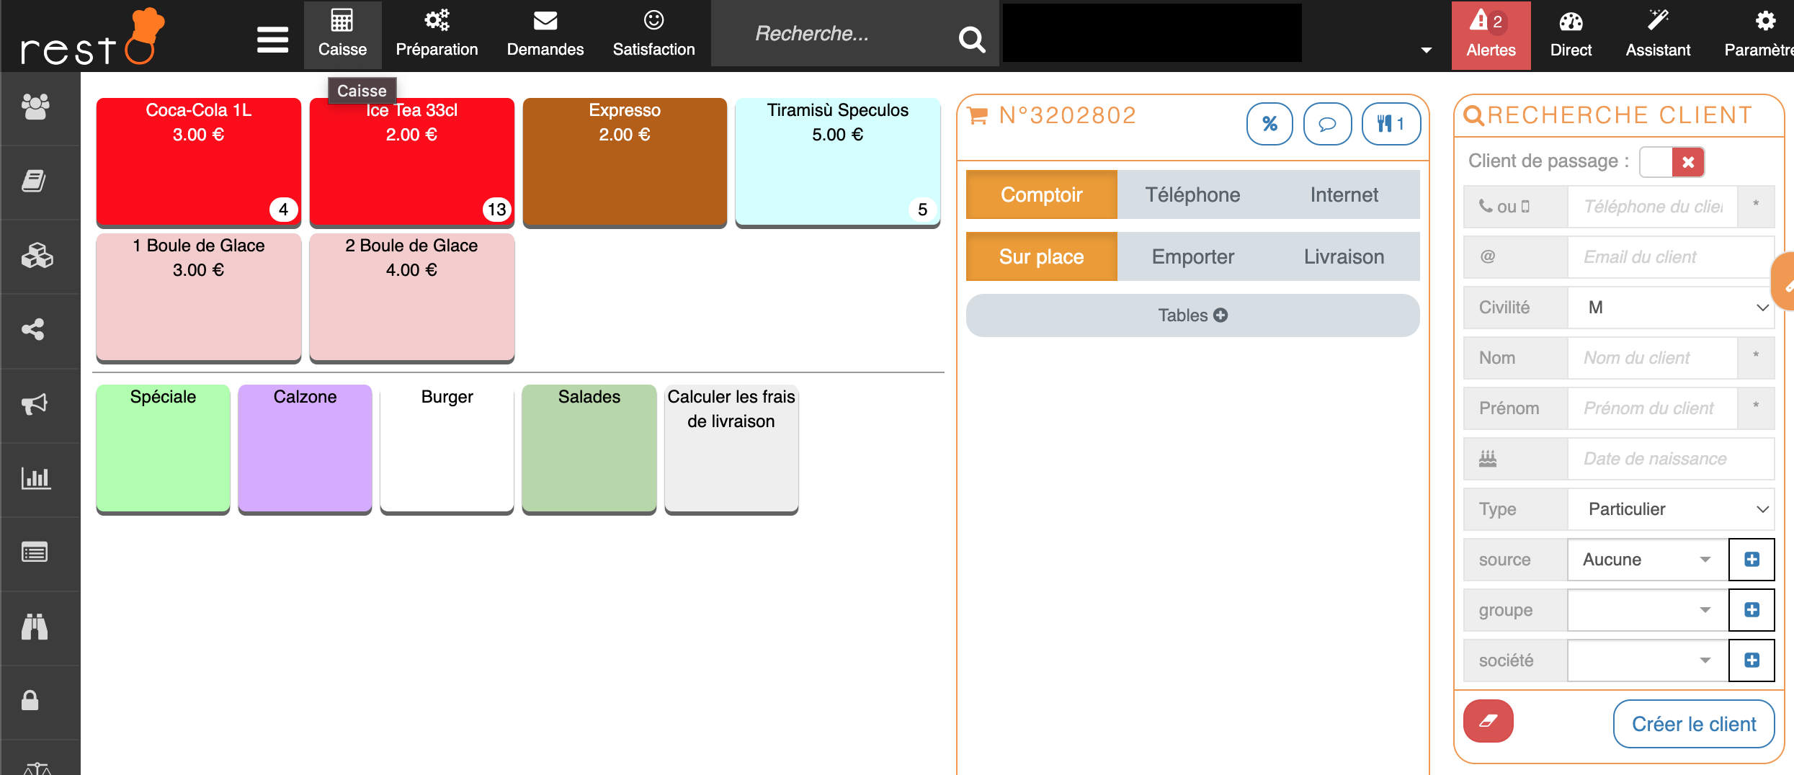Click the red eraser clear button
This screenshot has height=775, width=1794.
(1488, 721)
